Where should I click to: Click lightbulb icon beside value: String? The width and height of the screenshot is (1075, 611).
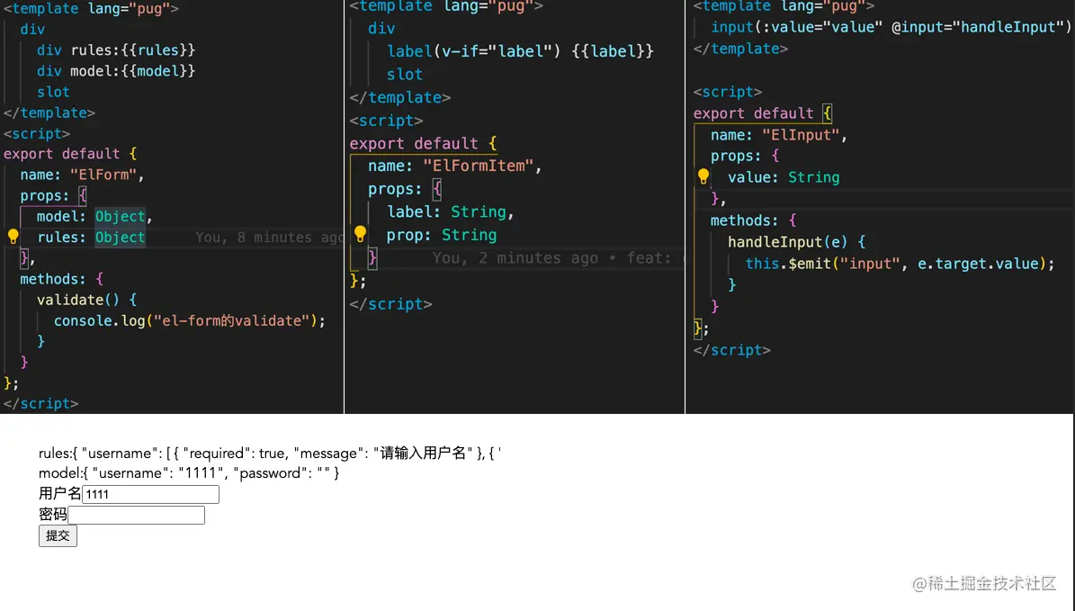point(703,177)
